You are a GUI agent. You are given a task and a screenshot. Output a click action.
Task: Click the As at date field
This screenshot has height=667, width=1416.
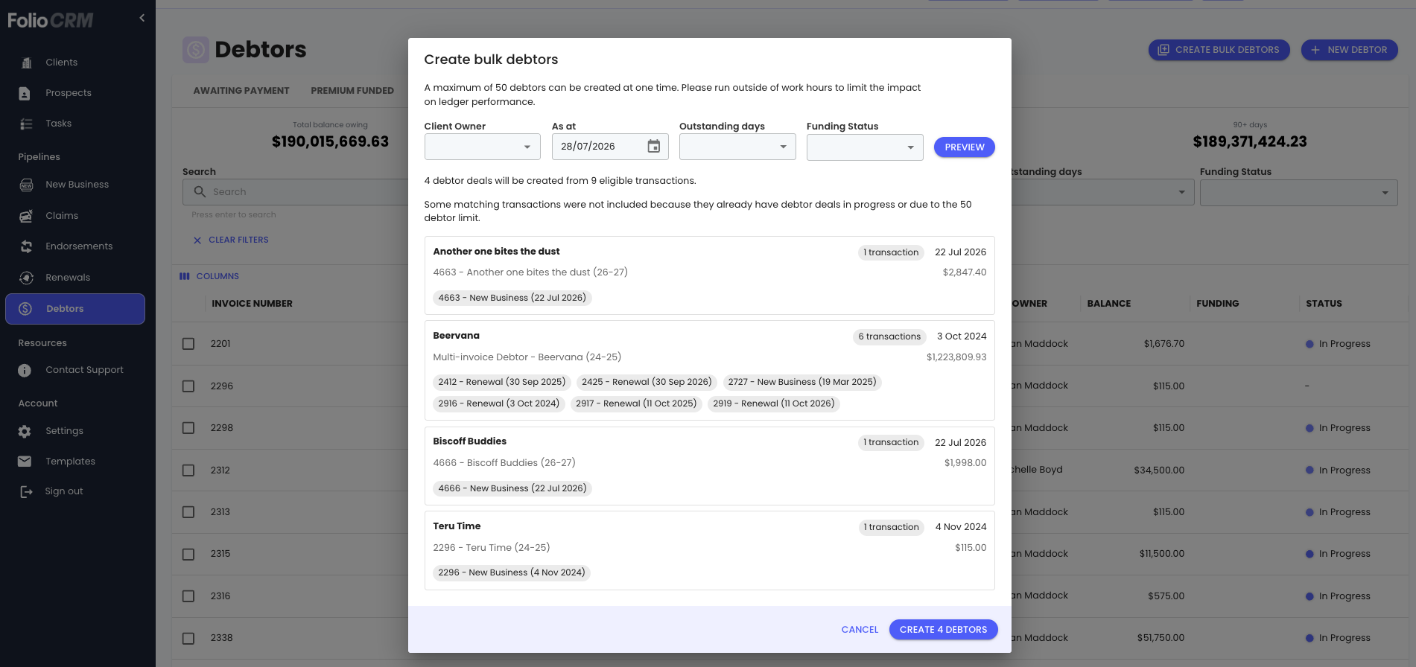coord(610,147)
